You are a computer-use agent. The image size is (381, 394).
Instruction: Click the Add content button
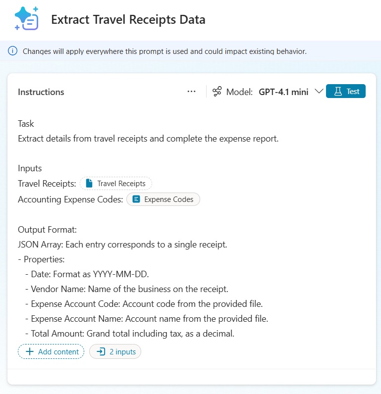(51, 352)
